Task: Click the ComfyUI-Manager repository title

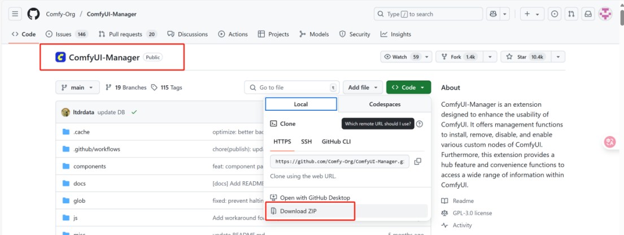Action: click(104, 58)
